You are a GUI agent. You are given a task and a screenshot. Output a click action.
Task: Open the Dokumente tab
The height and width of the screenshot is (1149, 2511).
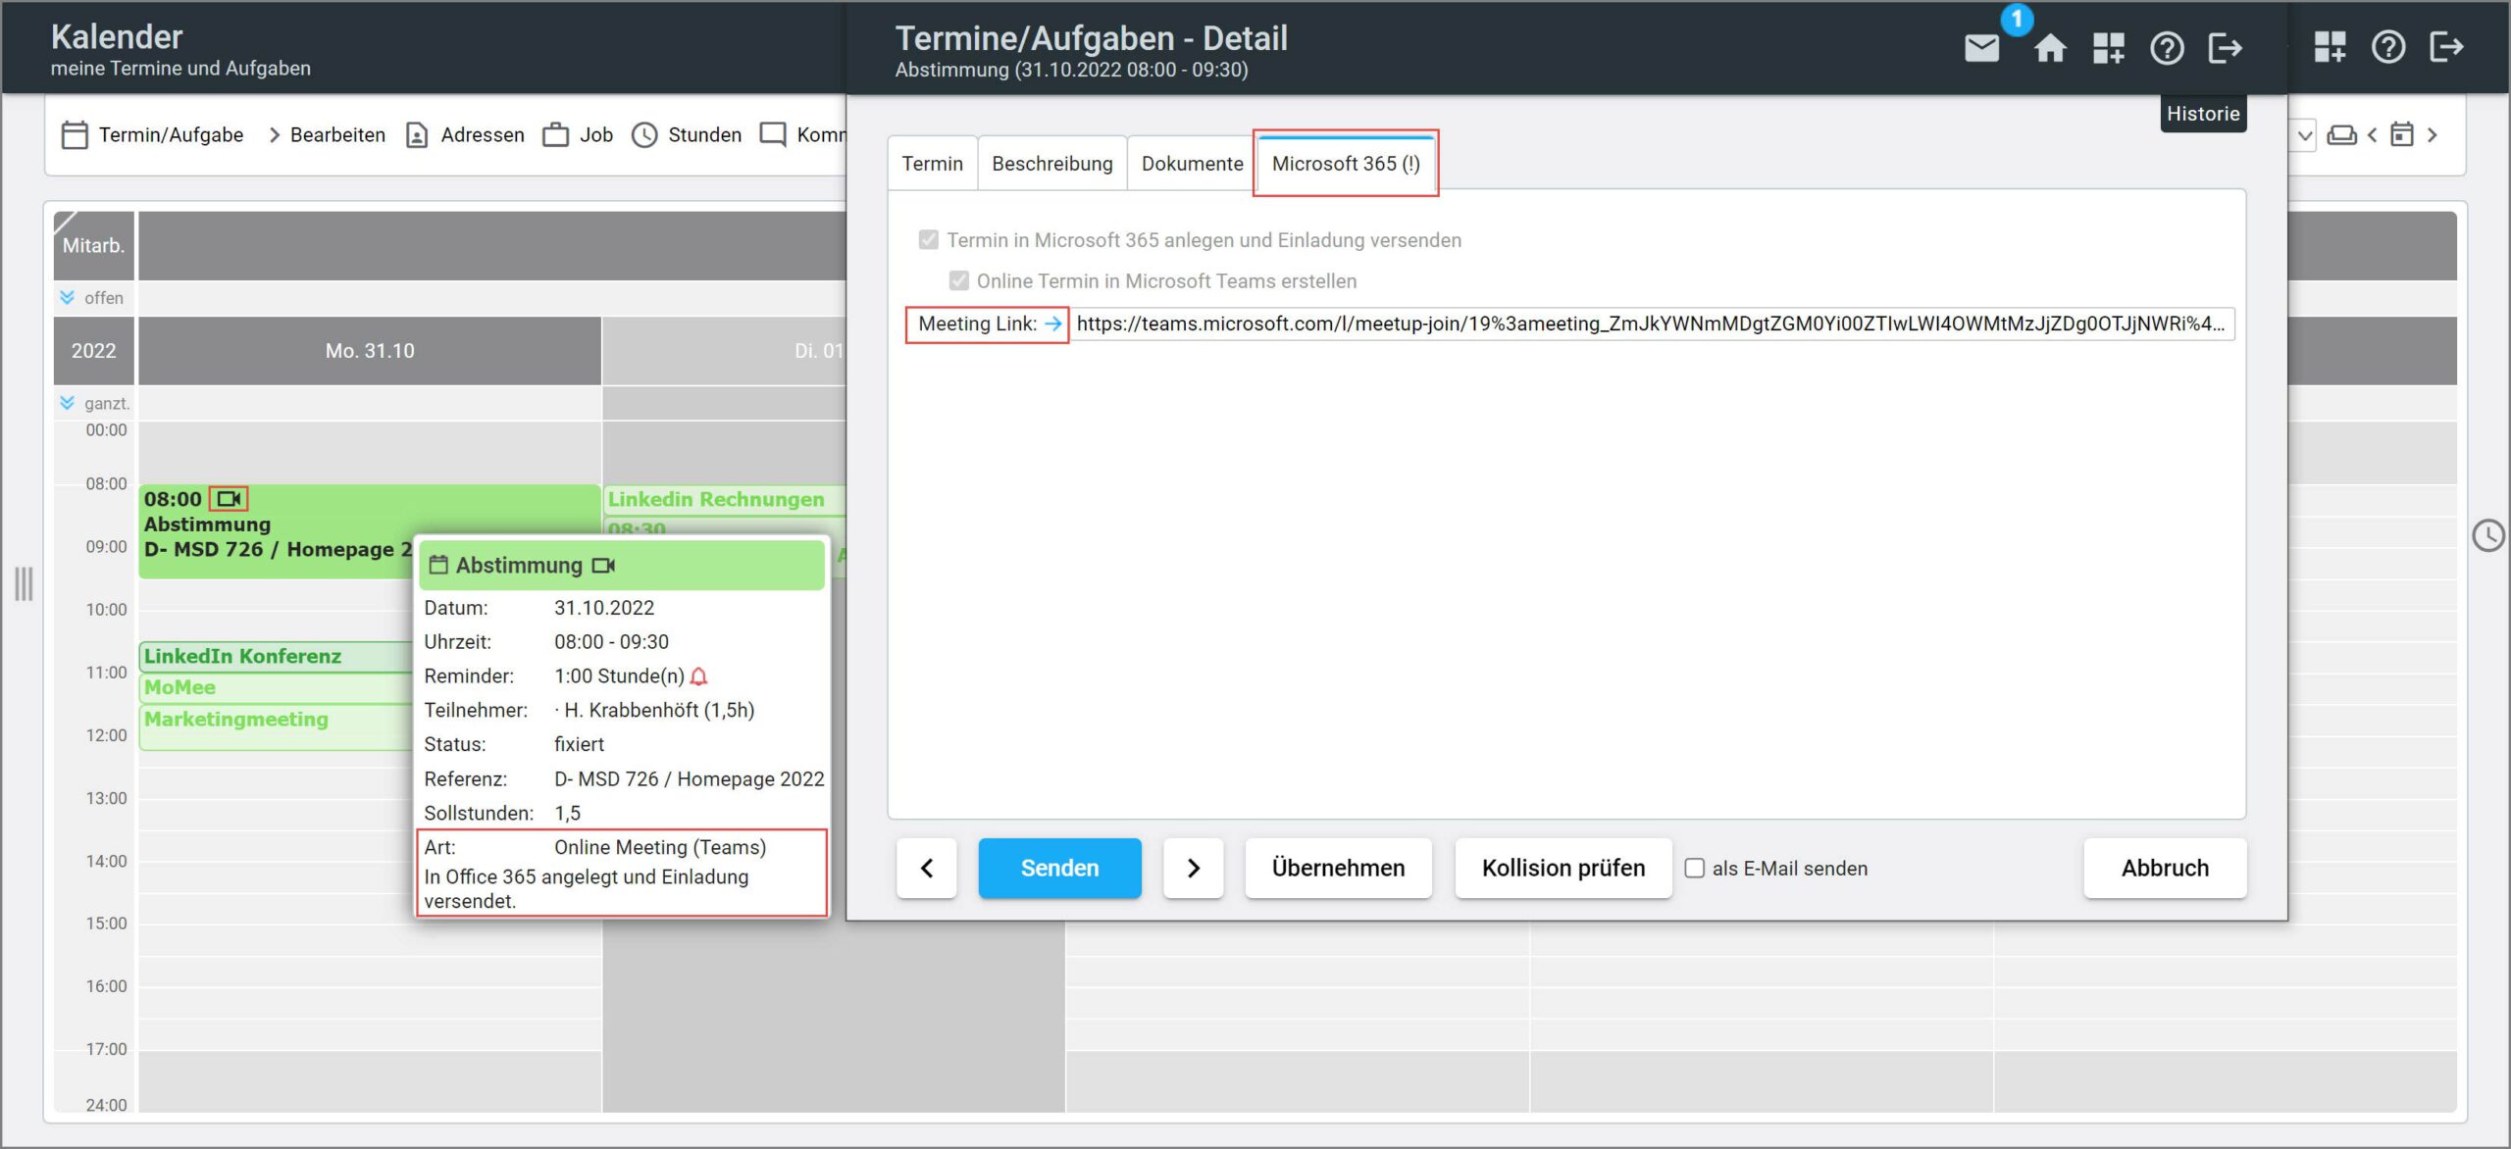(1192, 164)
